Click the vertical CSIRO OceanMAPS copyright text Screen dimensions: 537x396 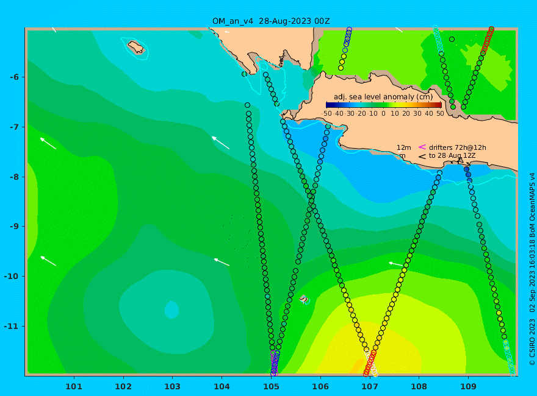pyautogui.click(x=532, y=269)
